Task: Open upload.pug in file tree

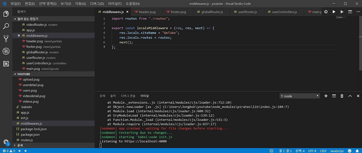Action: click(x=53, y=79)
